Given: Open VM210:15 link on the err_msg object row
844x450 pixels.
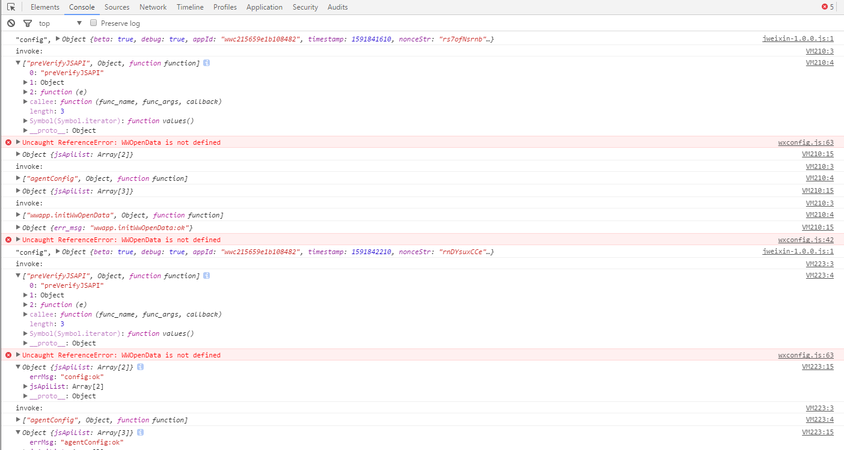Looking at the screenshot, I should coord(818,228).
